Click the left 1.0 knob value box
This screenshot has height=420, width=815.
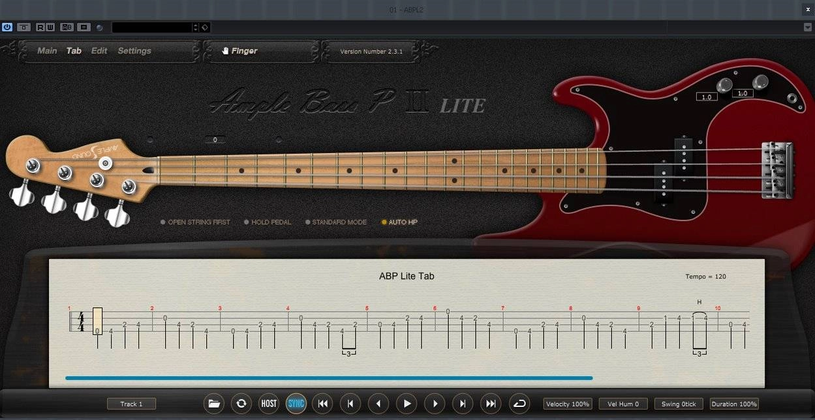[x=707, y=97]
